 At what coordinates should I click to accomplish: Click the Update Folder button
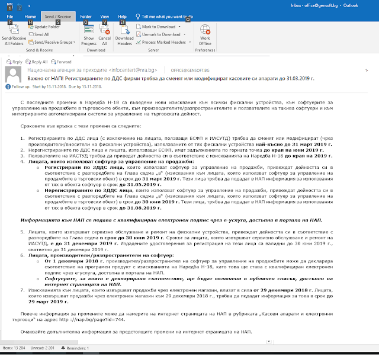(44, 27)
